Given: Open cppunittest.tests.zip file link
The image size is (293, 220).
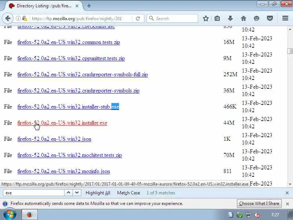Looking at the screenshot, I should (71, 58).
